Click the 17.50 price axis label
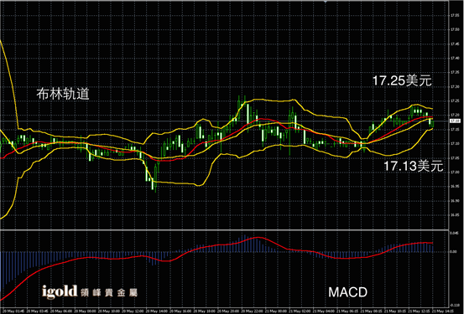The height and width of the screenshot is (314, 464). [455, 29]
